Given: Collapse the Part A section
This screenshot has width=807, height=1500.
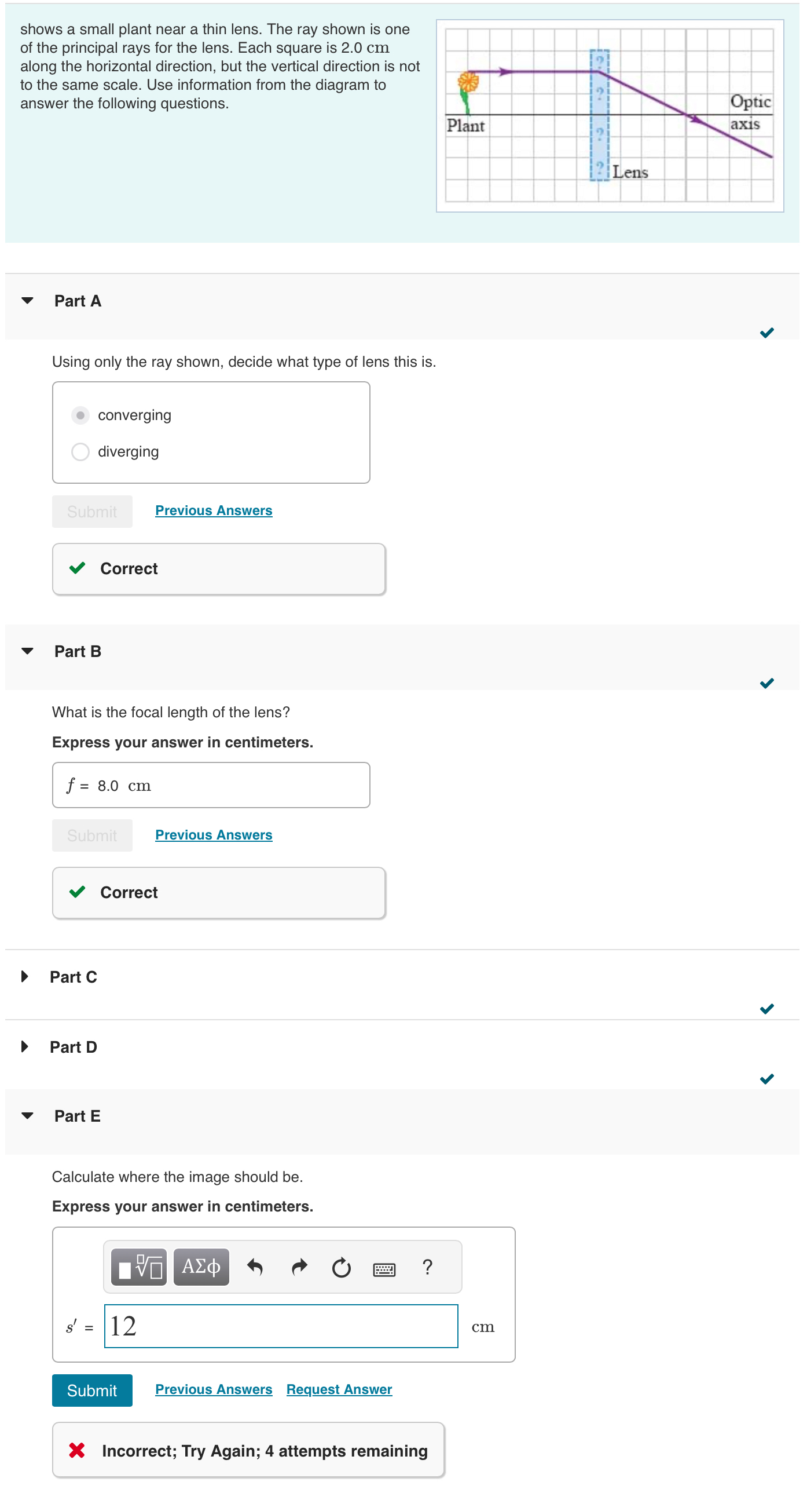Looking at the screenshot, I should coord(27,301).
